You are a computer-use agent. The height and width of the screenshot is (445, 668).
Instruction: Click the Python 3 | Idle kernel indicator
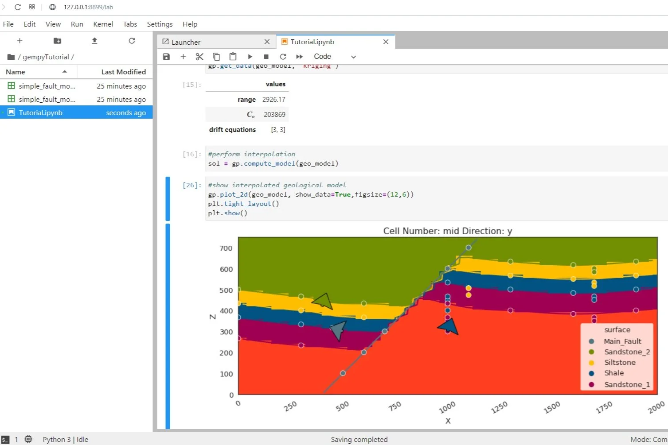pos(65,439)
